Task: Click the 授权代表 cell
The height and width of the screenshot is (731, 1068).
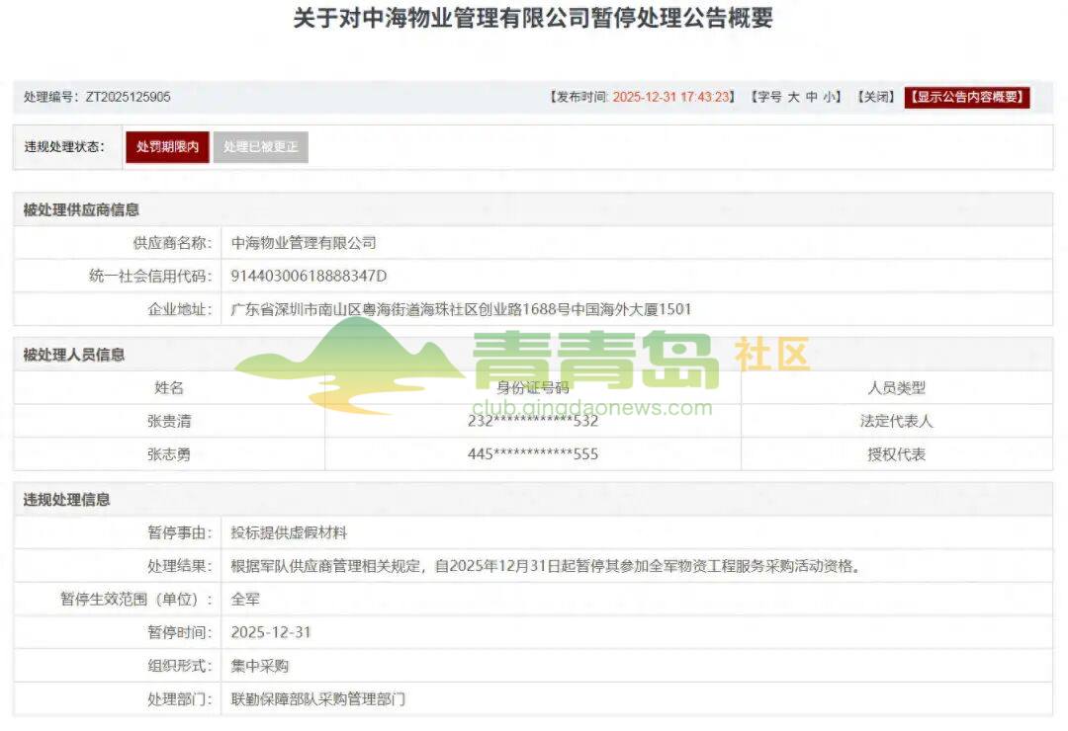Action: point(896,454)
